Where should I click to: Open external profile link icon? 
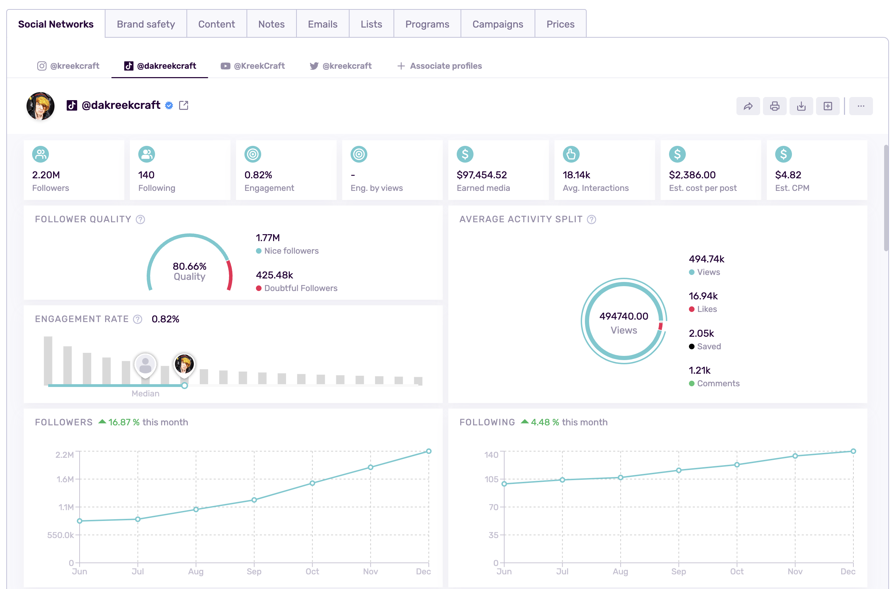(x=184, y=105)
